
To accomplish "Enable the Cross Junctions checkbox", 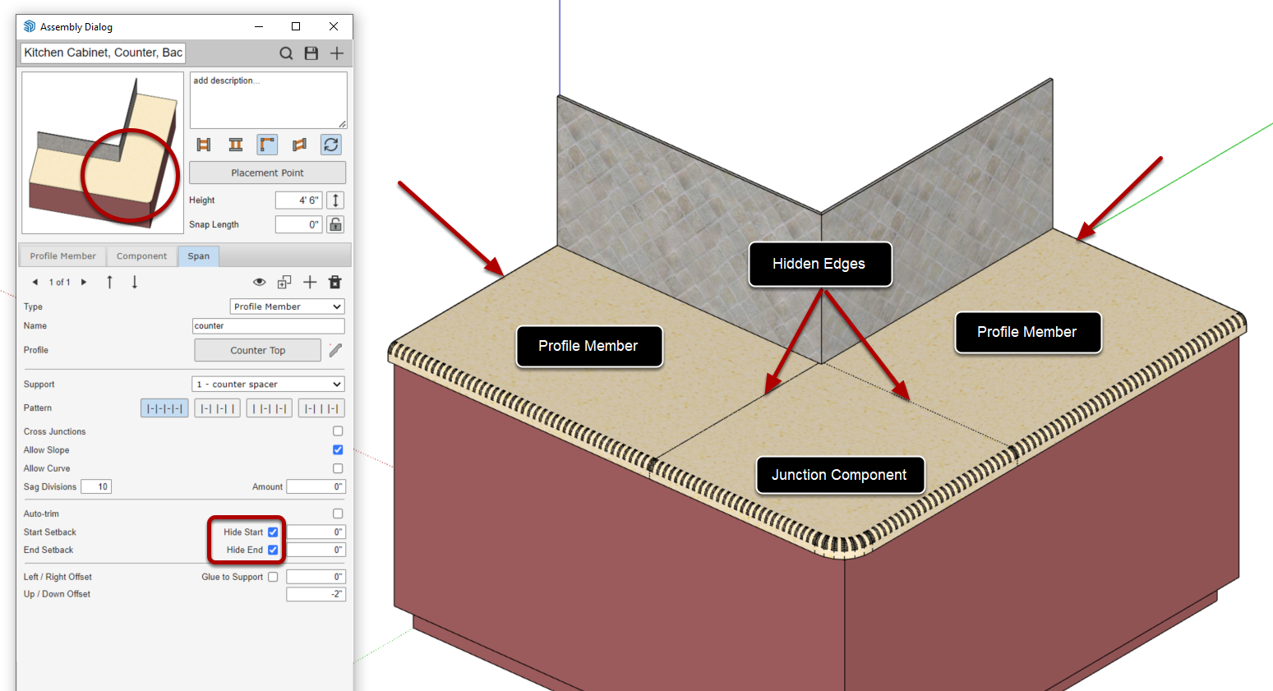I will coord(338,431).
